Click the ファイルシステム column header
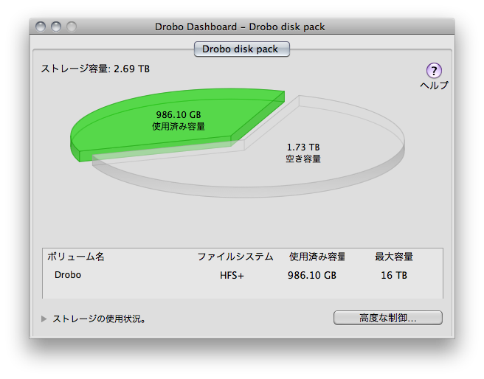This screenshot has width=484, height=379. click(235, 257)
